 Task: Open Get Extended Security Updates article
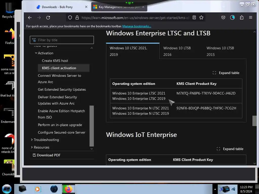pyautogui.click(x=62, y=89)
